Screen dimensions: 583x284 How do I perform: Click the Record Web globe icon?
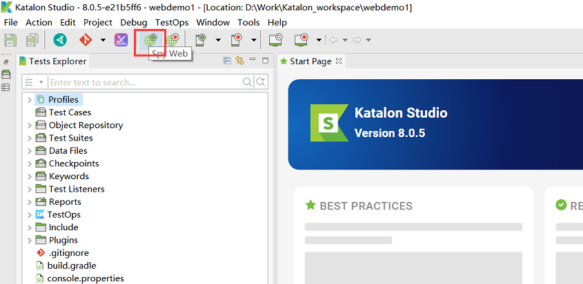coord(172,40)
